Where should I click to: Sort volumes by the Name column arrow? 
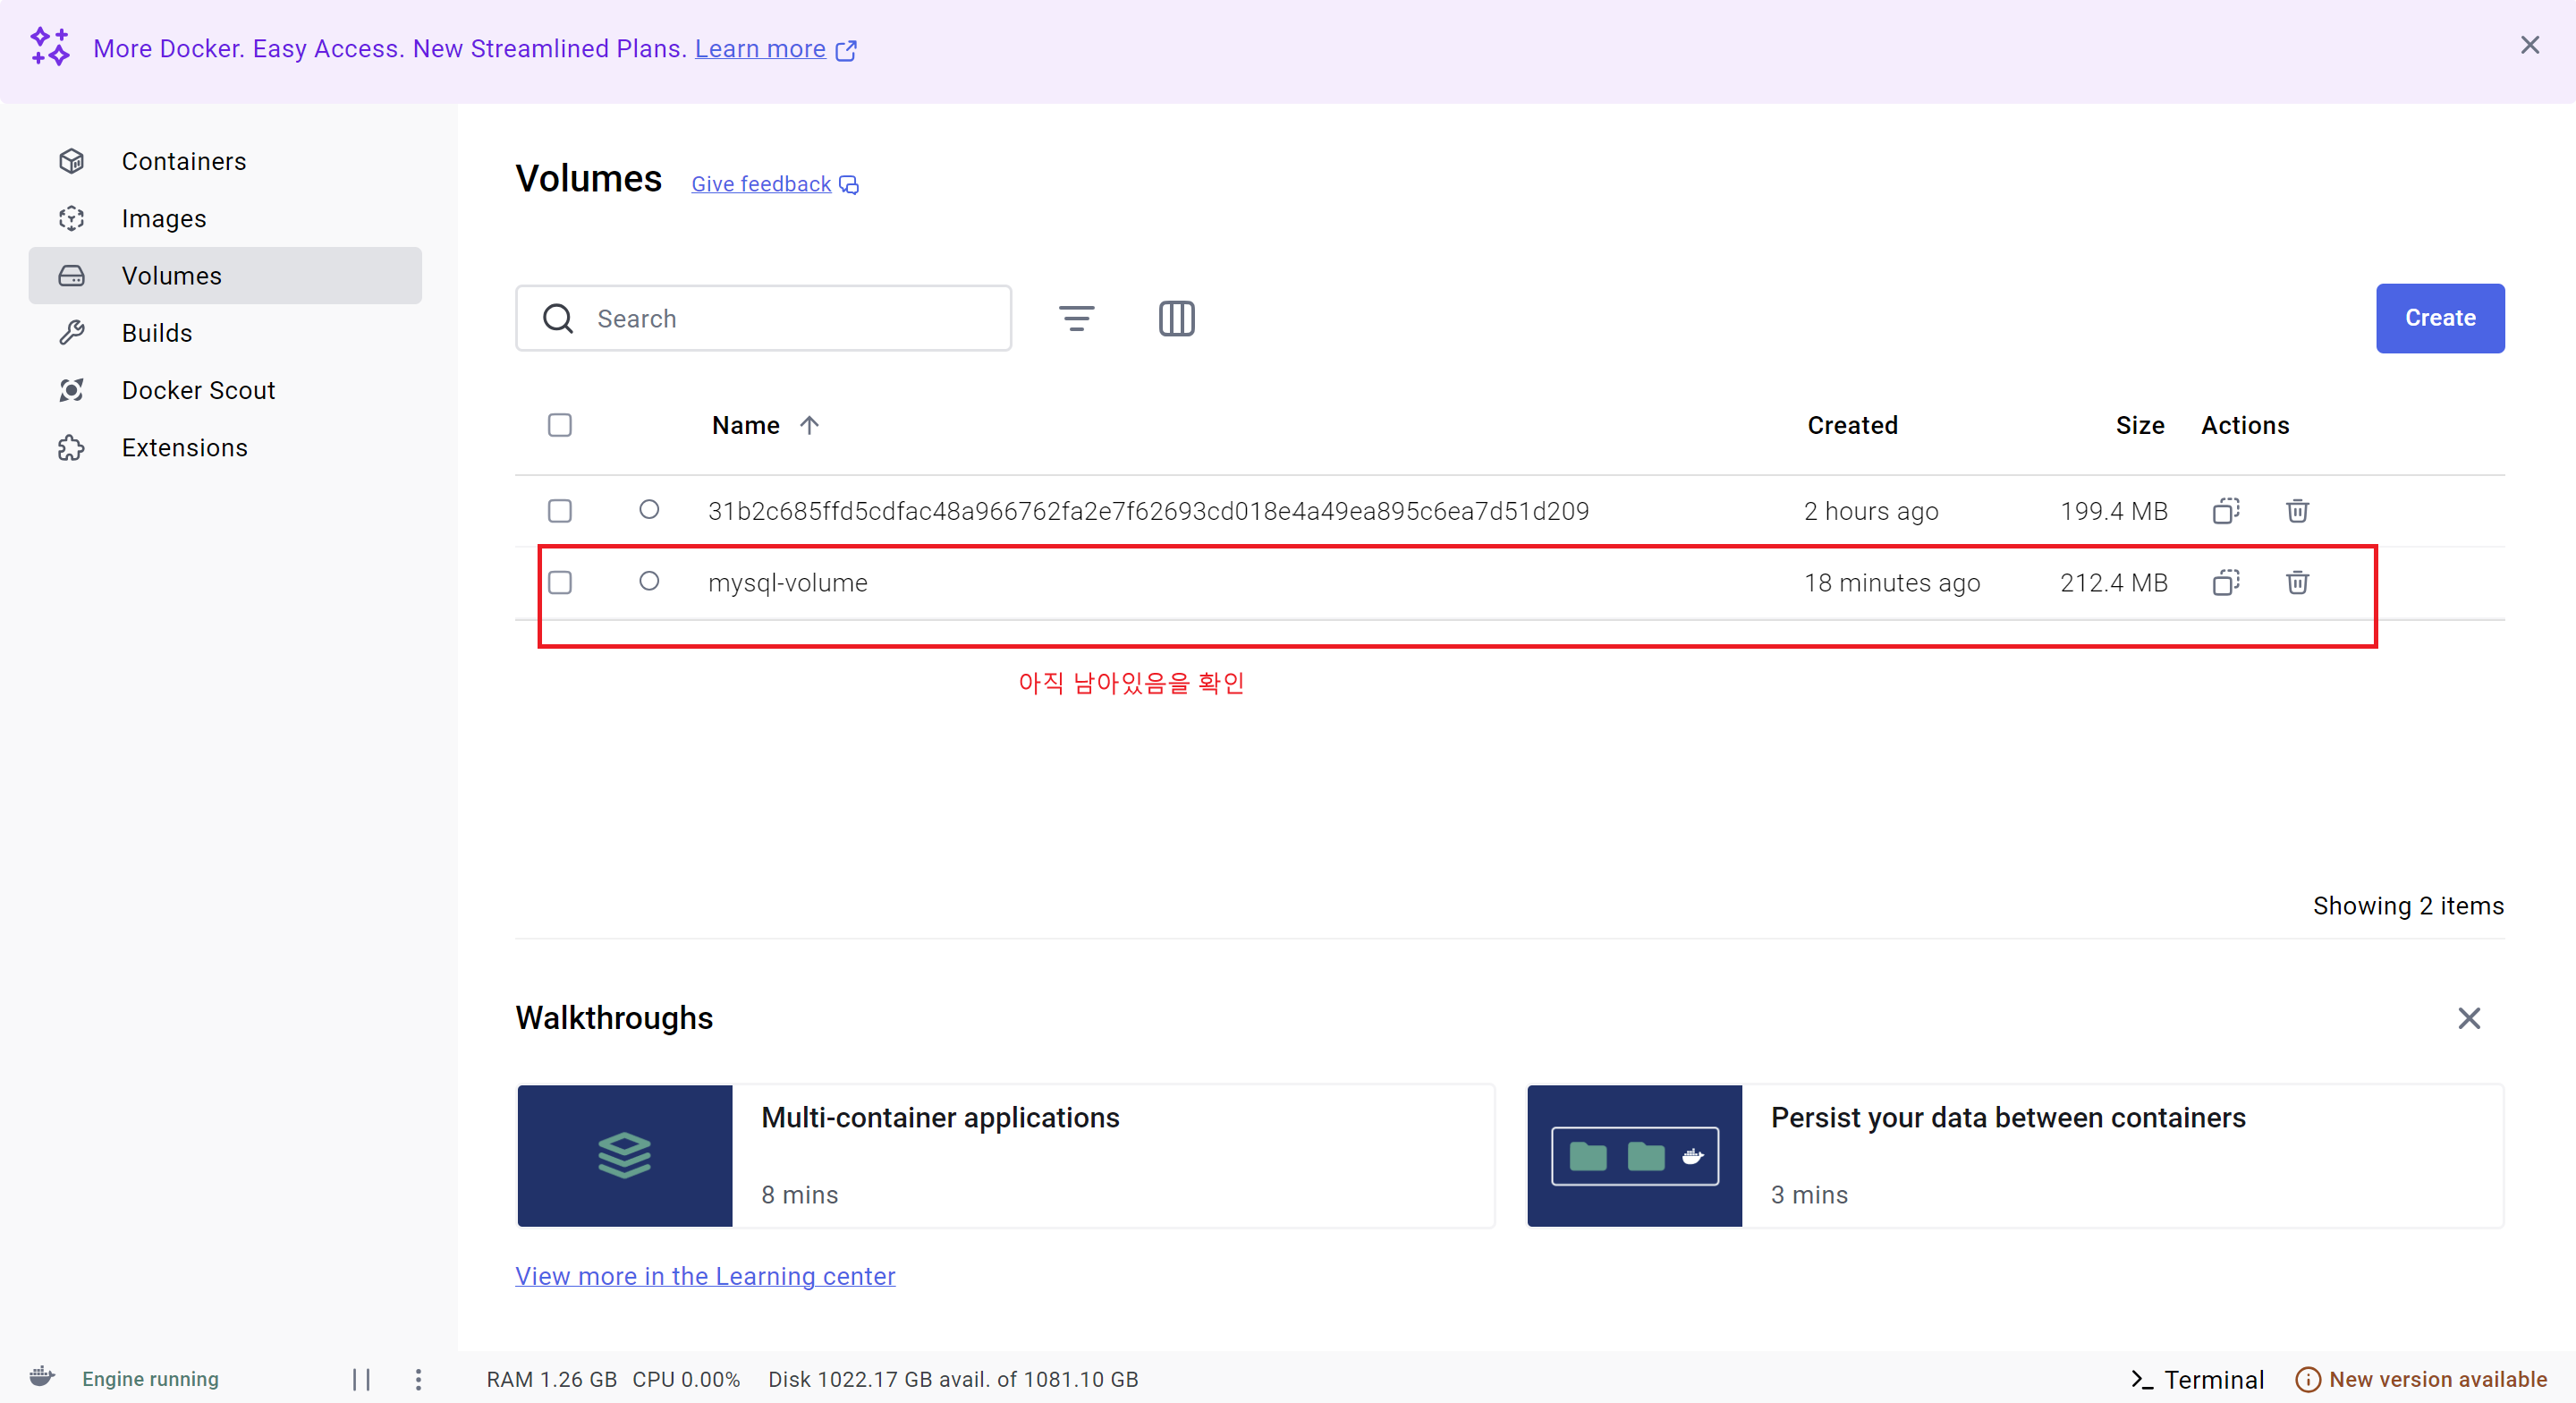click(809, 425)
